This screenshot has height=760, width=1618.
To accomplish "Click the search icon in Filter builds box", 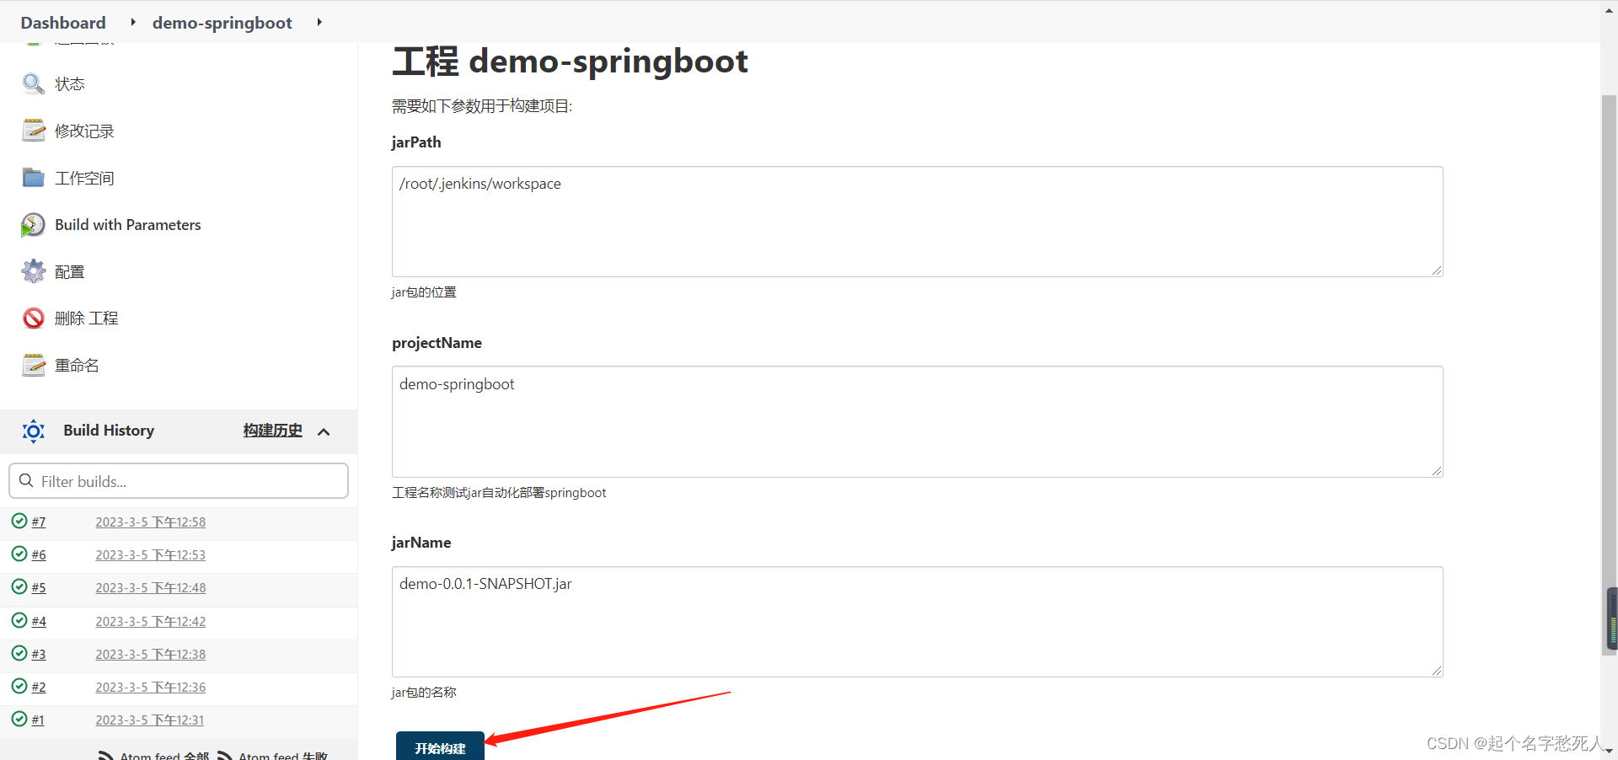I will coord(26,480).
